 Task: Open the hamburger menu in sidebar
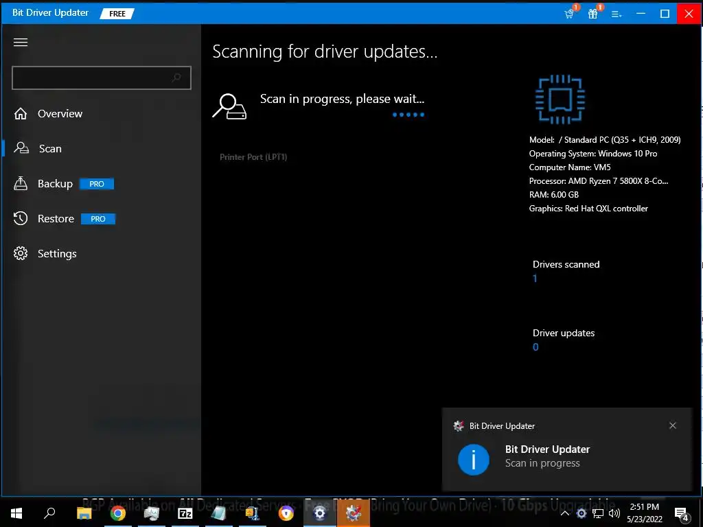point(21,42)
